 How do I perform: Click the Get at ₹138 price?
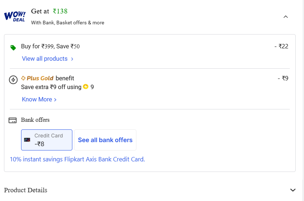pos(49,11)
